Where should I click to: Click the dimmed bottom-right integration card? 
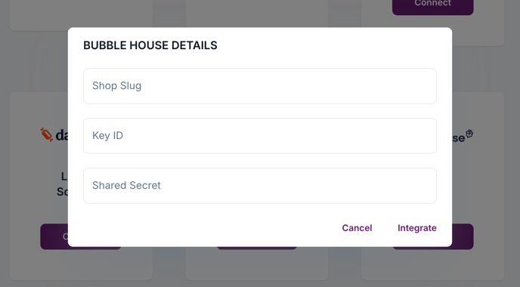[478, 186]
